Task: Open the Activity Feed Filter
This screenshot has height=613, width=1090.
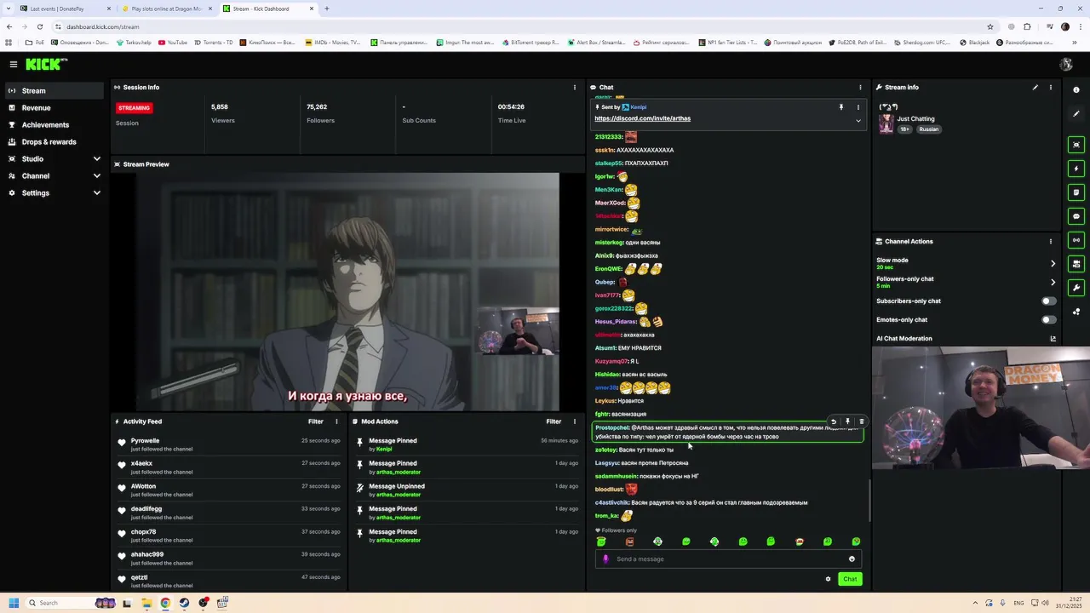Action: (315, 421)
